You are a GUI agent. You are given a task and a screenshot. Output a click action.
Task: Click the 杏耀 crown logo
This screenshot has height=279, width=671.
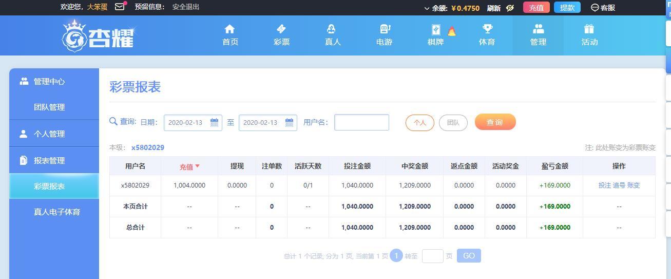98,35
